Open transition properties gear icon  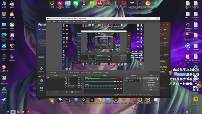140,78
